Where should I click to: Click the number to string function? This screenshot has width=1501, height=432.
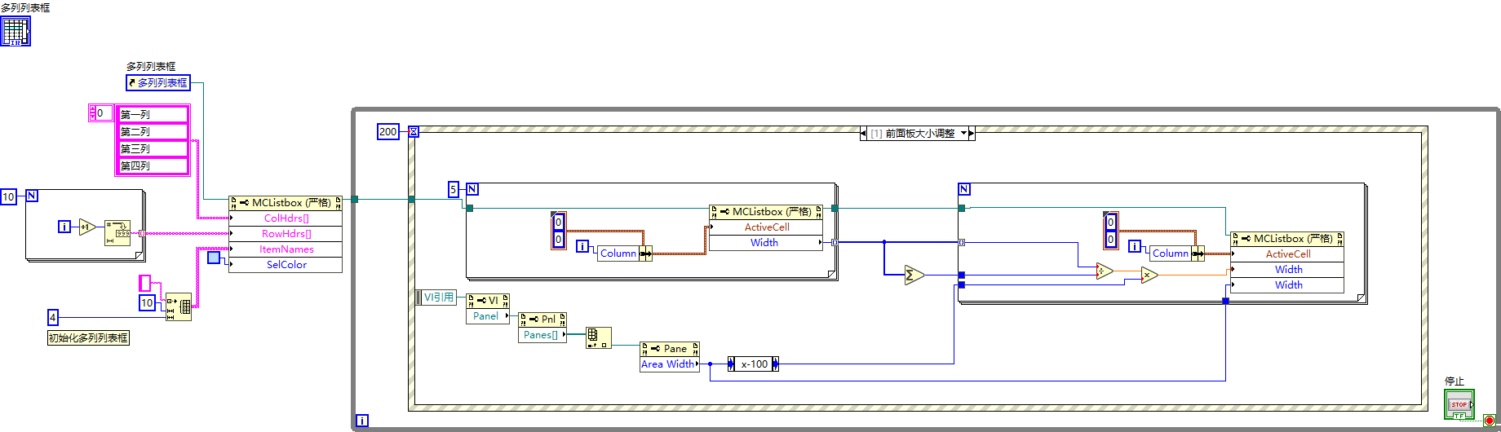[x=117, y=232]
